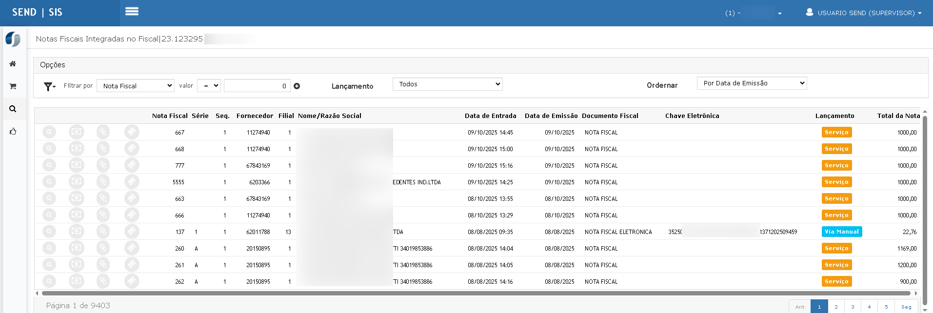Open the shopping cart sidebar section
The image size is (933, 313).
click(13, 86)
